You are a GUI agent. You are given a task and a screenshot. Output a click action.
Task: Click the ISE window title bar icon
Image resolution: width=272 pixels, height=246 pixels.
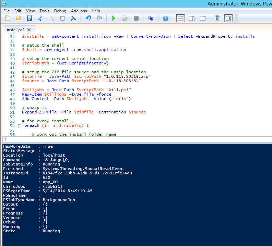[x=4, y=3]
